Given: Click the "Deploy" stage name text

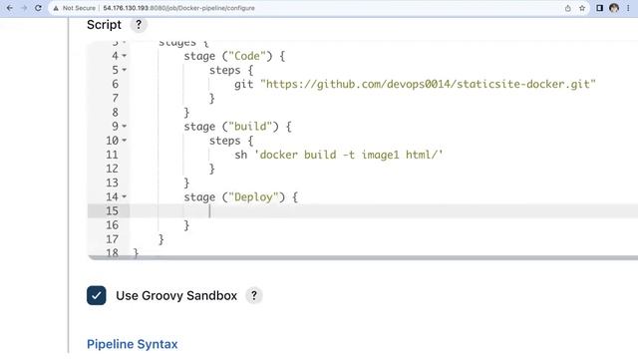Looking at the screenshot, I should (x=253, y=197).
